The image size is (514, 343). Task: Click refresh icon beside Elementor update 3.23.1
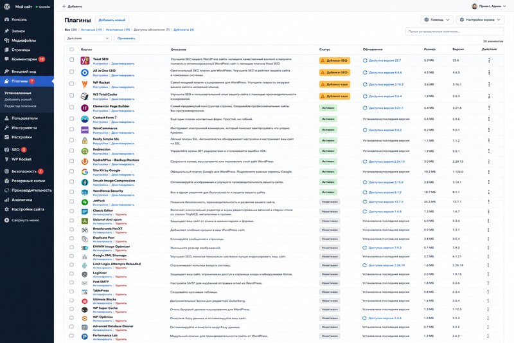coord(365,108)
